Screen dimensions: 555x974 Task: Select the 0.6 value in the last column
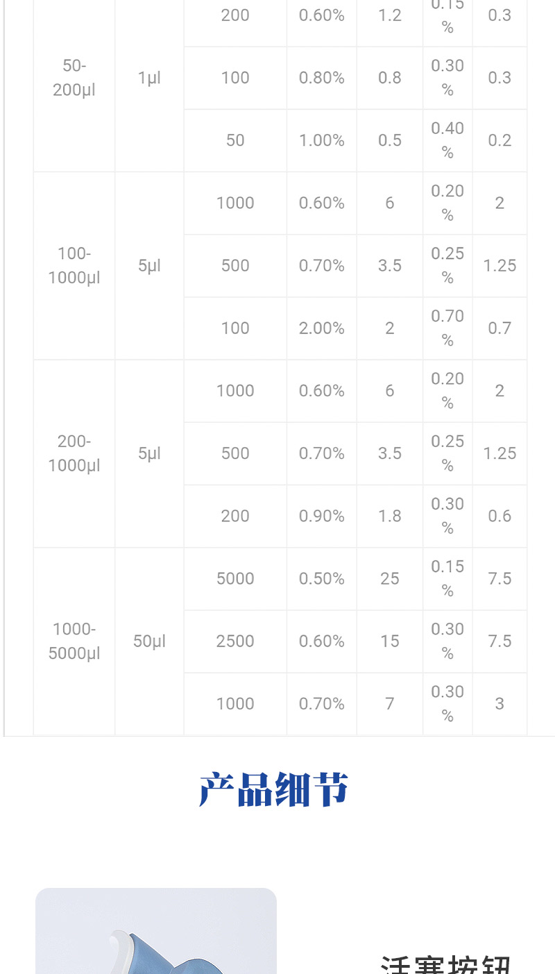(499, 516)
